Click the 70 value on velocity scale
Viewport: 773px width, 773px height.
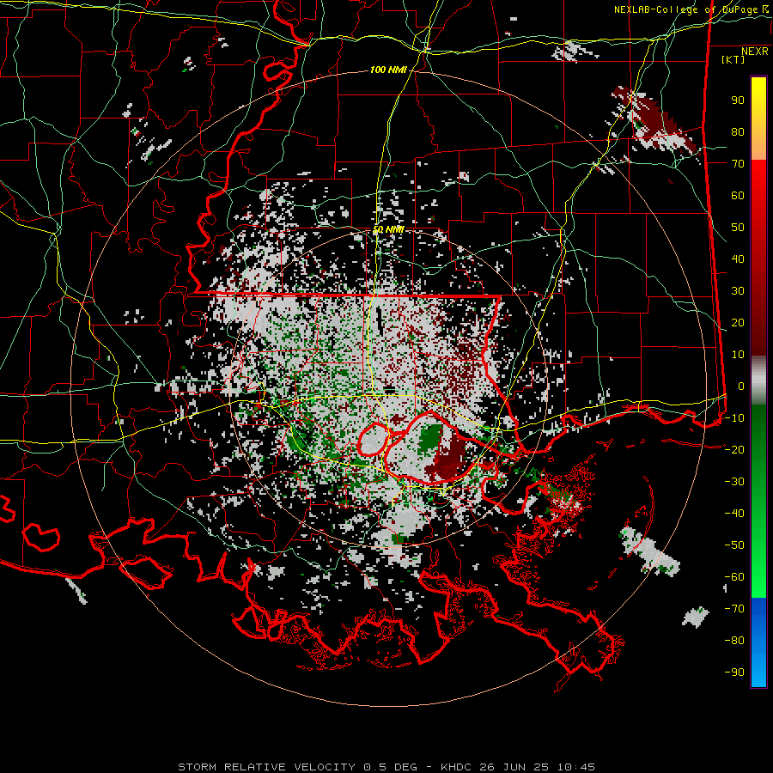point(738,164)
